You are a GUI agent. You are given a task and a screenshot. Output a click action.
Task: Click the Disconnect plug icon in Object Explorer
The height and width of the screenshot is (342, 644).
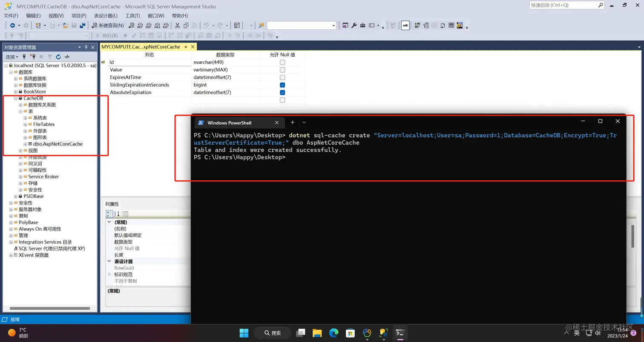(33, 57)
